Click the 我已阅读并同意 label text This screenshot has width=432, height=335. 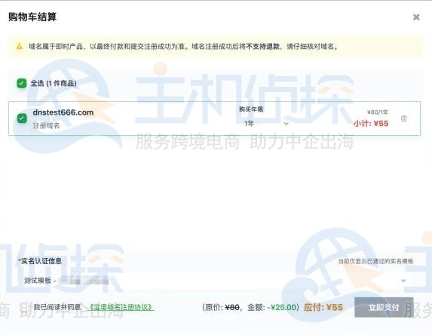[57, 307]
